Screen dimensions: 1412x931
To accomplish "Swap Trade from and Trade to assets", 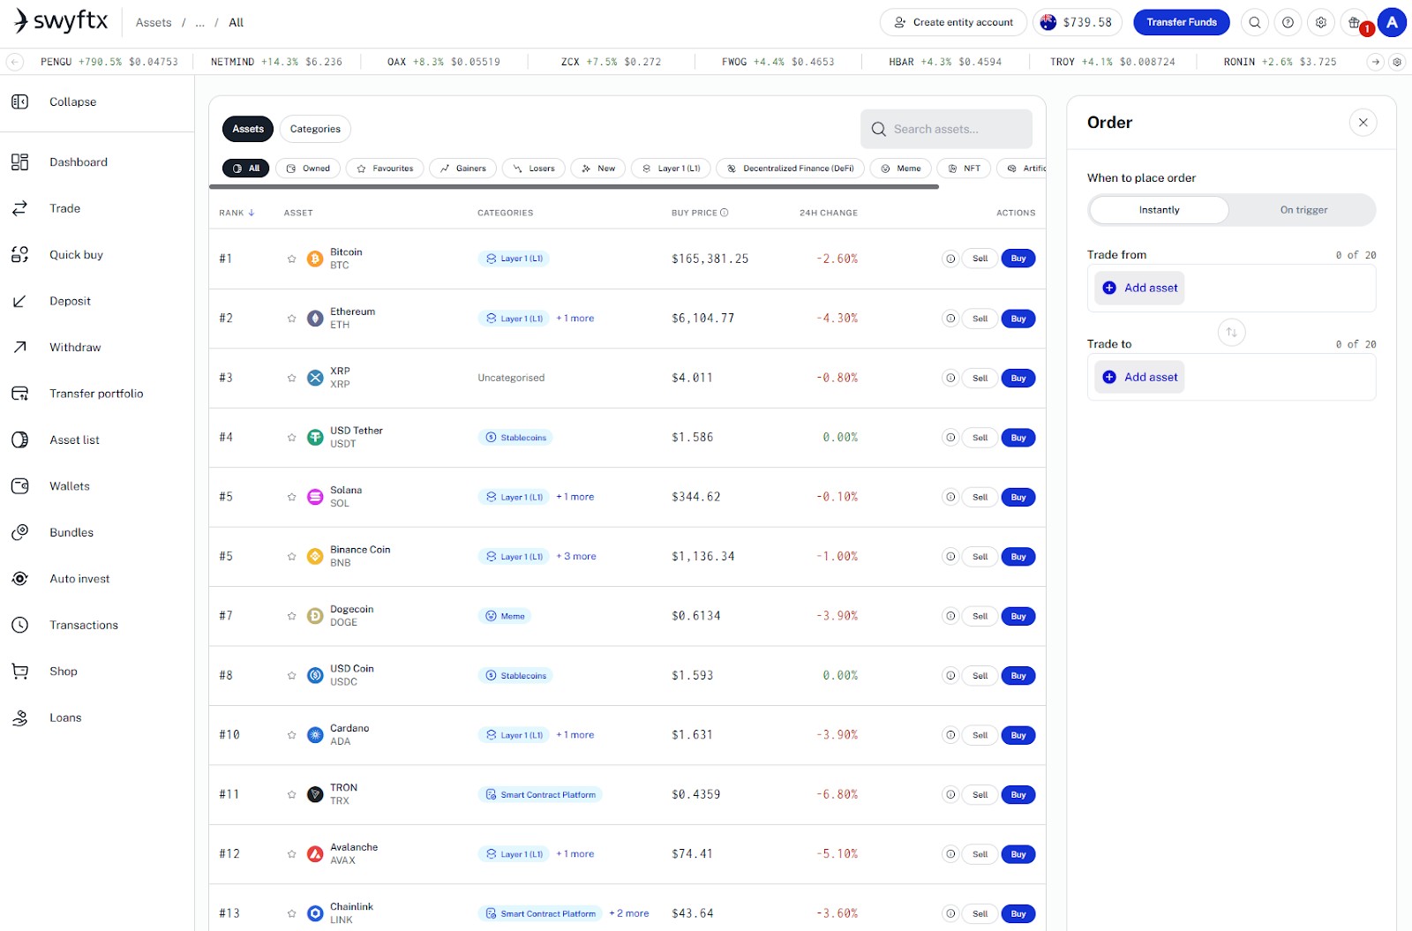I will [x=1232, y=333].
